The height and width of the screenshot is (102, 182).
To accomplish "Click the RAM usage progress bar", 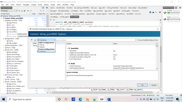I will [x=173, y=20].
